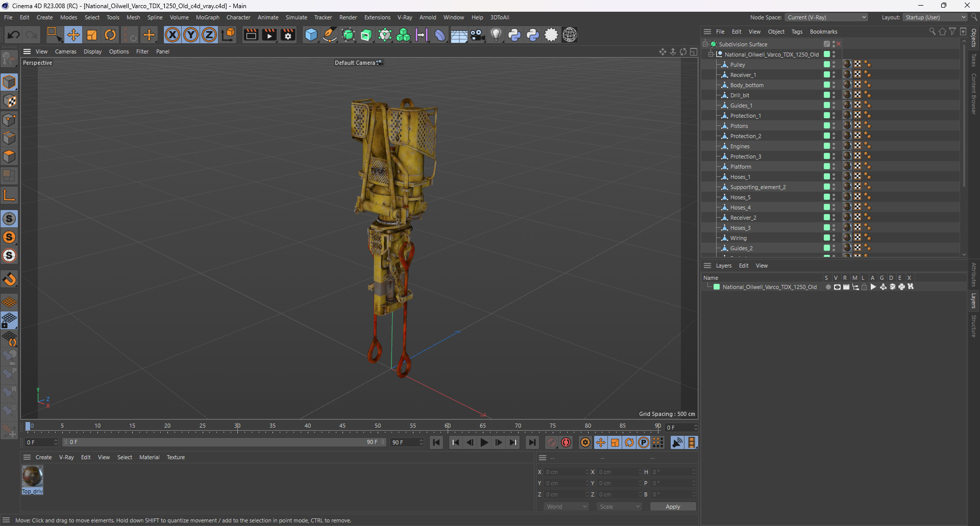Toggle Y axis lock icon
This screenshot has width=980, height=526.
(191, 35)
